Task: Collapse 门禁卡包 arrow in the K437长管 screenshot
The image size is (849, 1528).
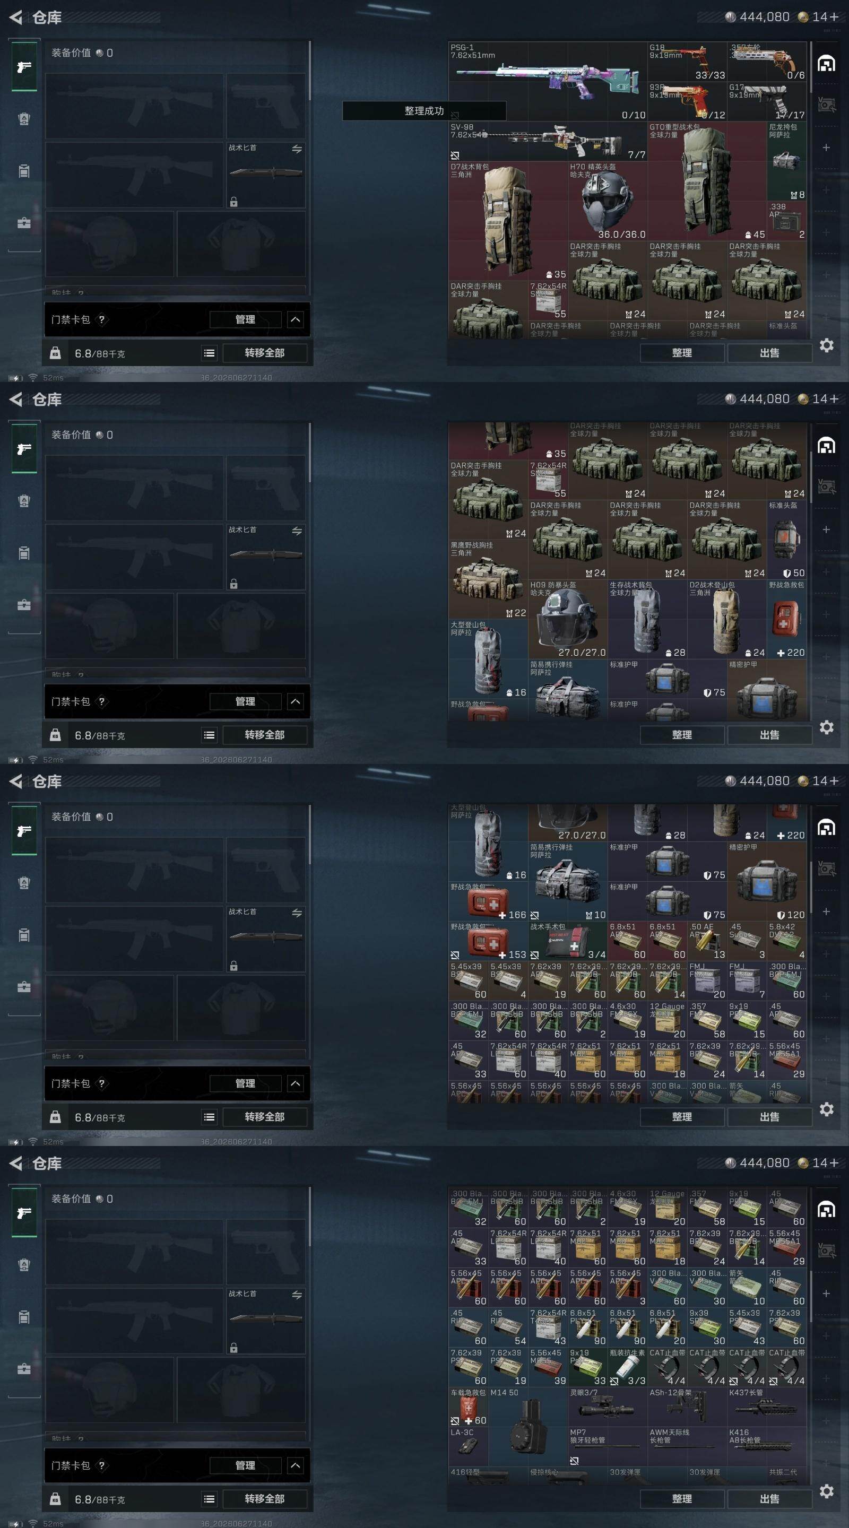Action: click(x=296, y=1466)
